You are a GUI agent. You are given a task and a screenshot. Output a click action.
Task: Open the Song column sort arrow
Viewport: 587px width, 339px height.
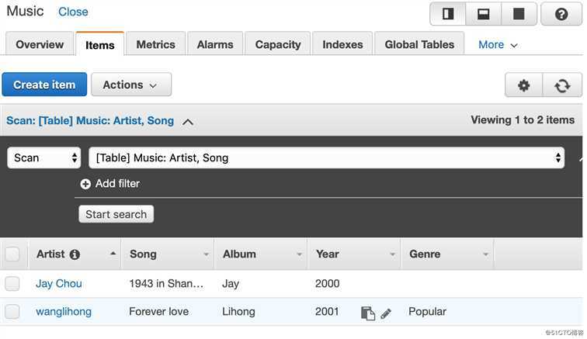tap(206, 254)
